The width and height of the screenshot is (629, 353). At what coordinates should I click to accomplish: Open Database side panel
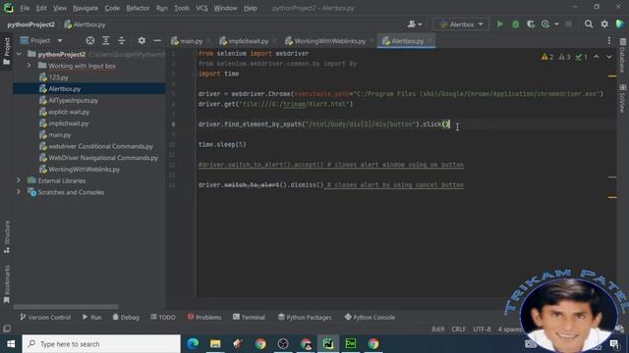pos(622,55)
